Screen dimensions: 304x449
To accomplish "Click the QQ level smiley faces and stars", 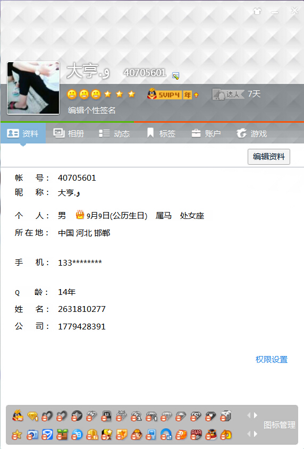I will [x=101, y=94].
